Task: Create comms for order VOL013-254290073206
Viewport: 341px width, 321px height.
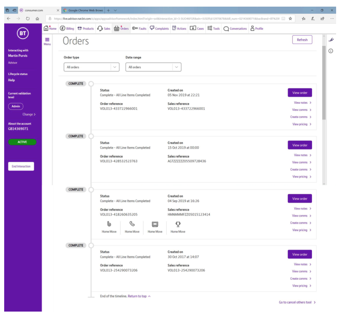Action: coord(301,278)
